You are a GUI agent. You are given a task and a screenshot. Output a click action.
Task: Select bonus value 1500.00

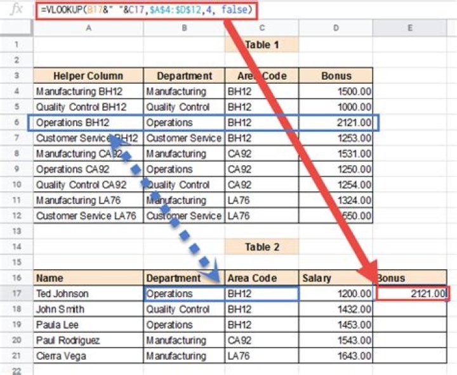click(336, 91)
